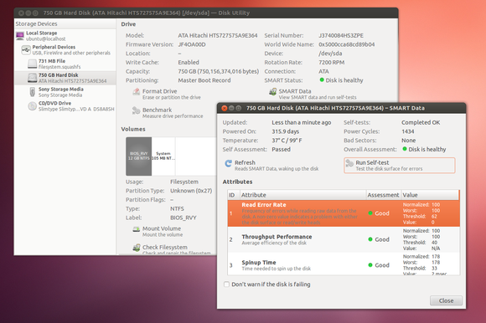Image resolution: width=486 pixels, height=323 pixels.
Task: Select the Throughput Performance attribute row
Action: [344, 240]
